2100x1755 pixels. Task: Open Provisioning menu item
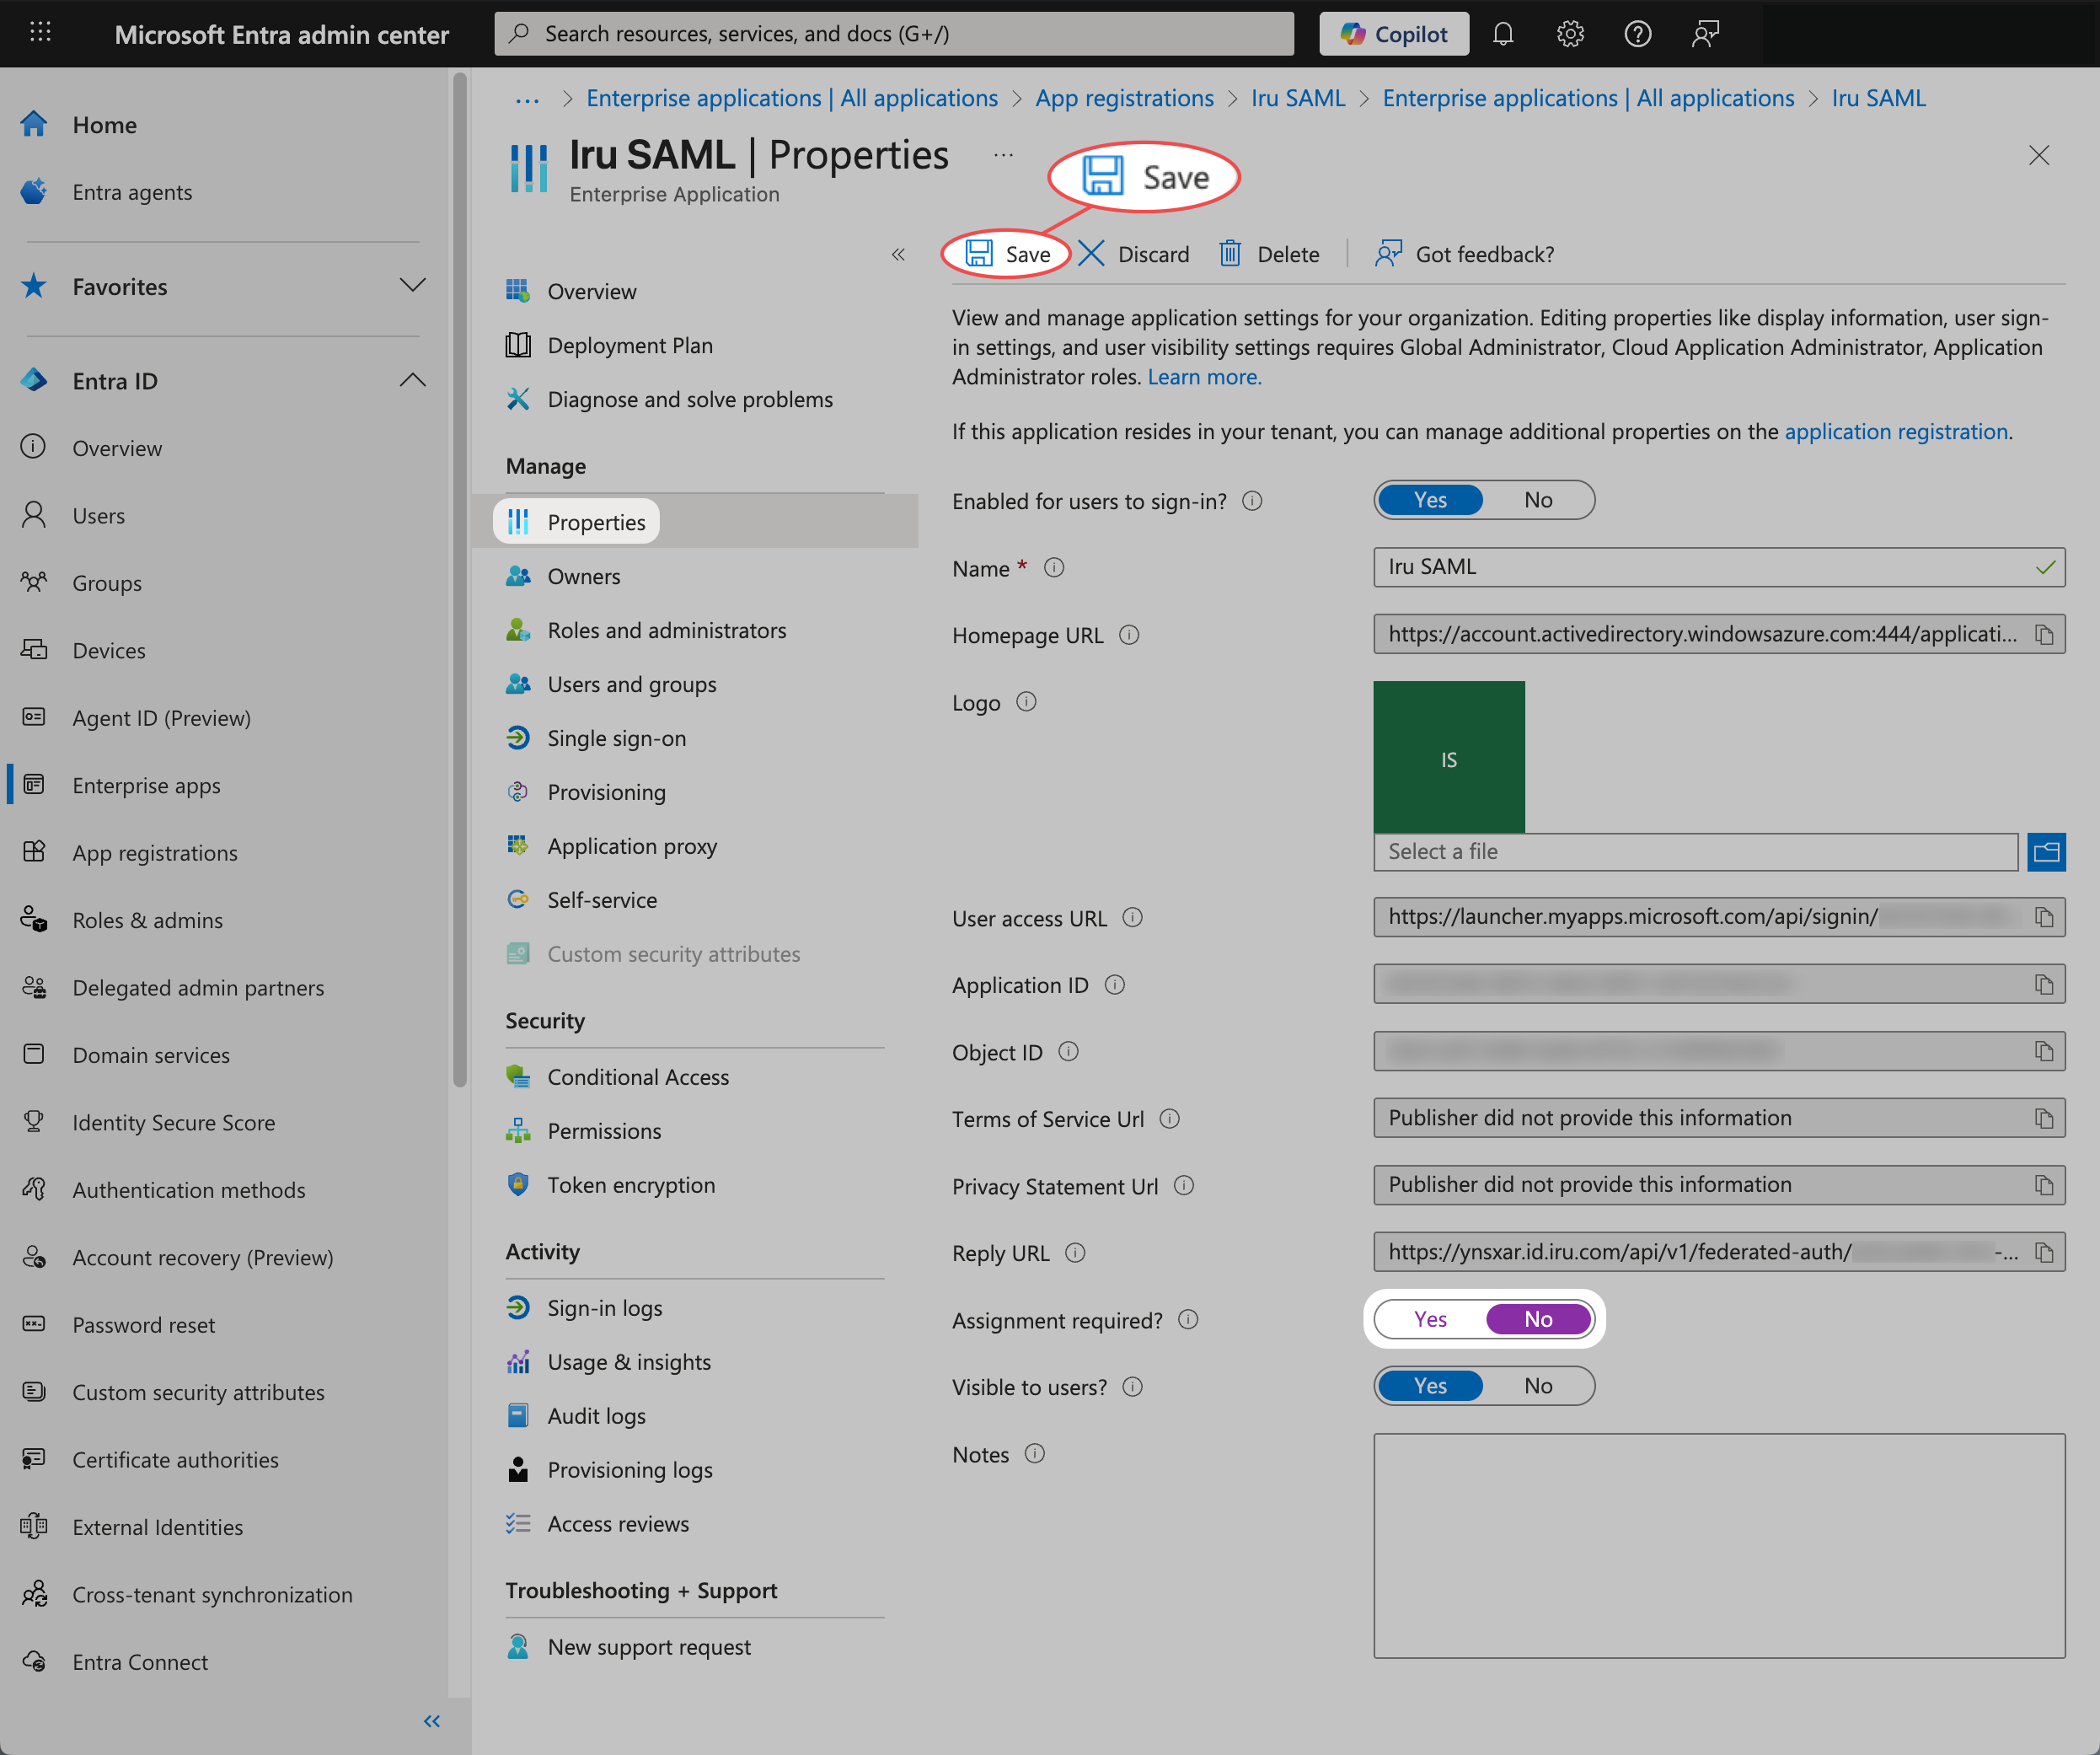click(606, 792)
